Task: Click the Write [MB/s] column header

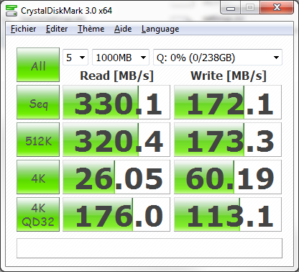Action: pyautogui.click(x=229, y=76)
